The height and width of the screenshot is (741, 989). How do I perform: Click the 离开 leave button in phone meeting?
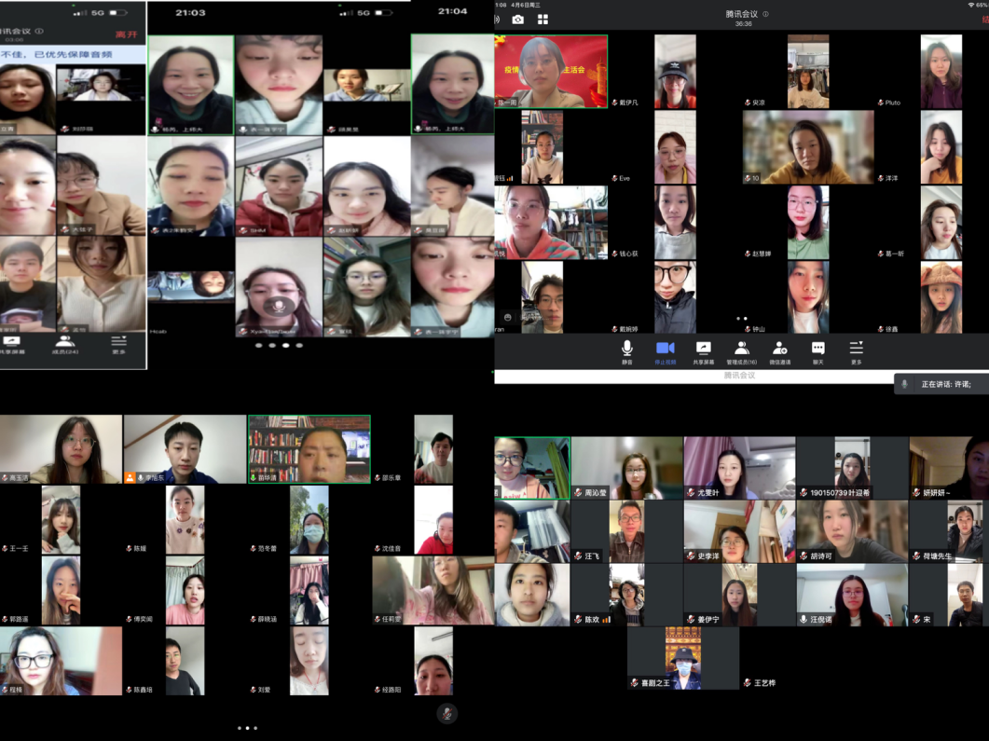click(126, 34)
